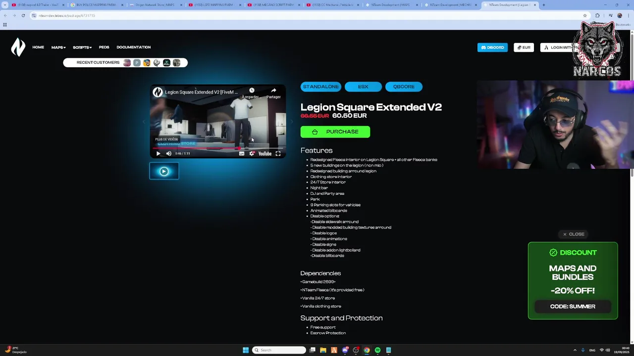634x356 pixels.
Task: Open File Explorer from the taskbar
Action: pos(323,350)
